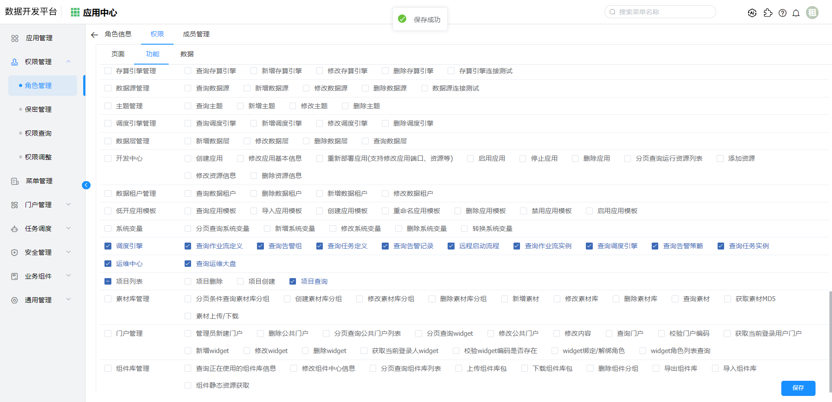
Task: Open the help question-mark icon
Action: [782, 13]
